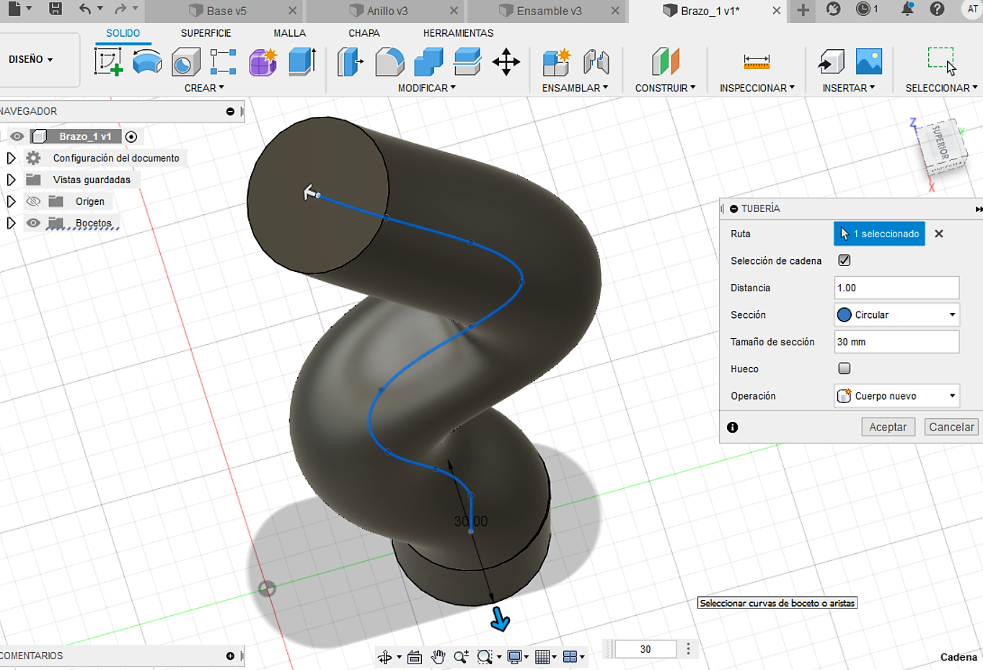Select the Revolve tool icon
983x670 pixels.
point(186,62)
